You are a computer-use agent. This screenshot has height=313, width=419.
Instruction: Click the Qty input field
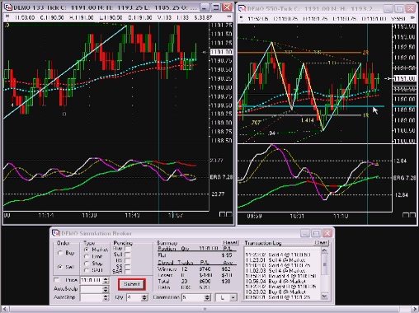coord(134,297)
